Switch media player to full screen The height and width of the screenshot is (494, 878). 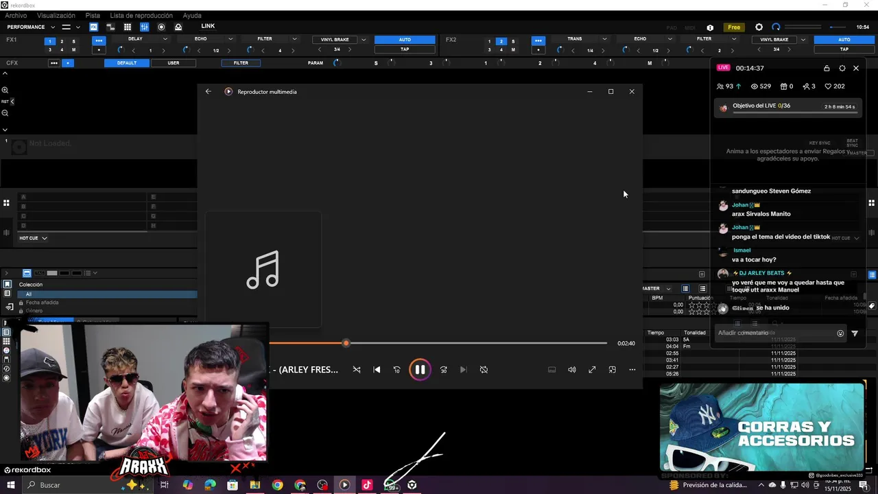592,370
